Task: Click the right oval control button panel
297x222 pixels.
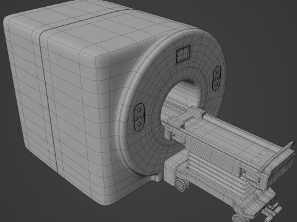Action: pyautogui.click(x=217, y=78)
